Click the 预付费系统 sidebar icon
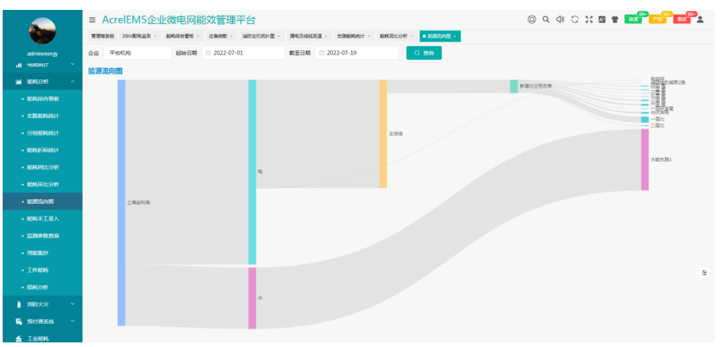 point(19,321)
